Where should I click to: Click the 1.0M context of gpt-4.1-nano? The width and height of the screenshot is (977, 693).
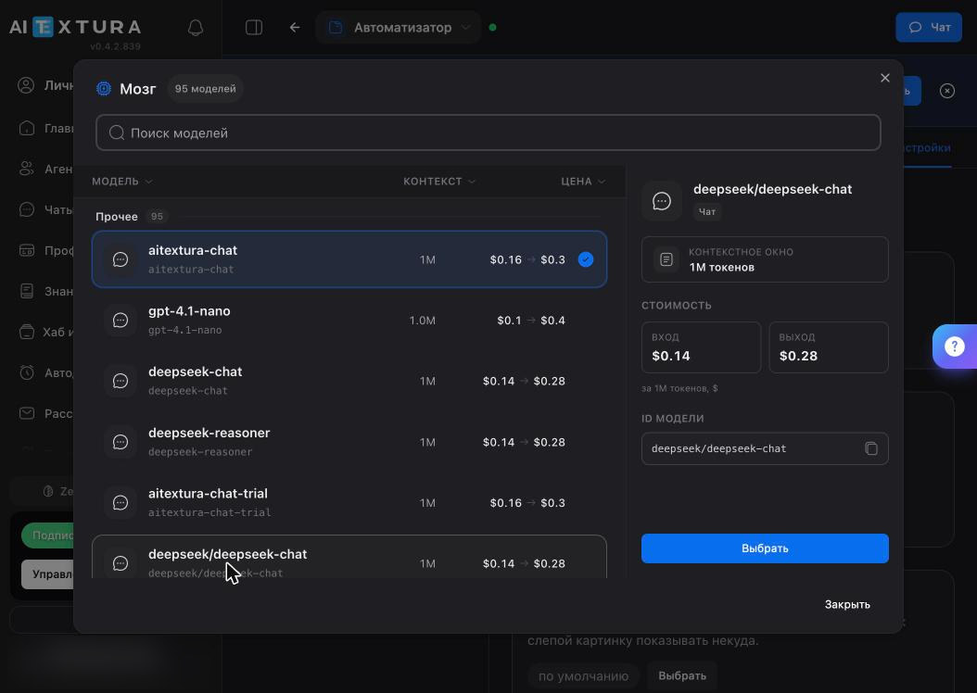coord(422,320)
